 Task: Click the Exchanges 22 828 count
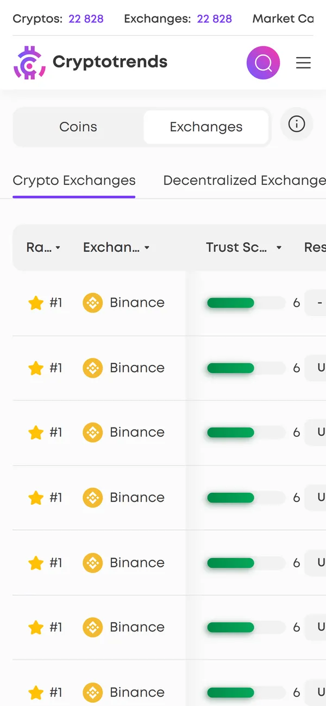(214, 19)
